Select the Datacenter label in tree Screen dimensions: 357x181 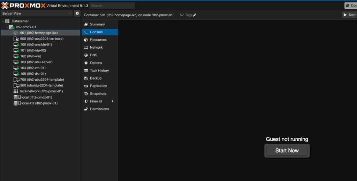point(20,21)
